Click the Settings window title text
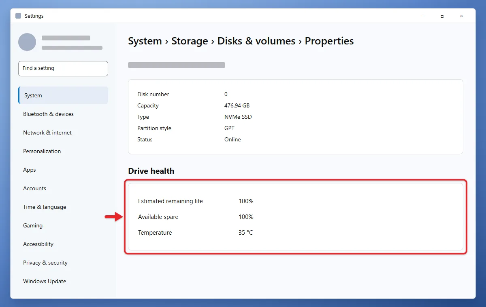 click(34, 16)
